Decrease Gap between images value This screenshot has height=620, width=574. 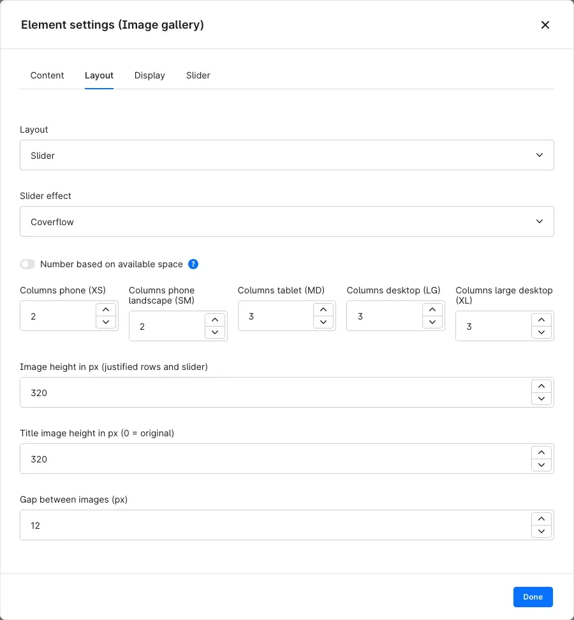tap(541, 531)
